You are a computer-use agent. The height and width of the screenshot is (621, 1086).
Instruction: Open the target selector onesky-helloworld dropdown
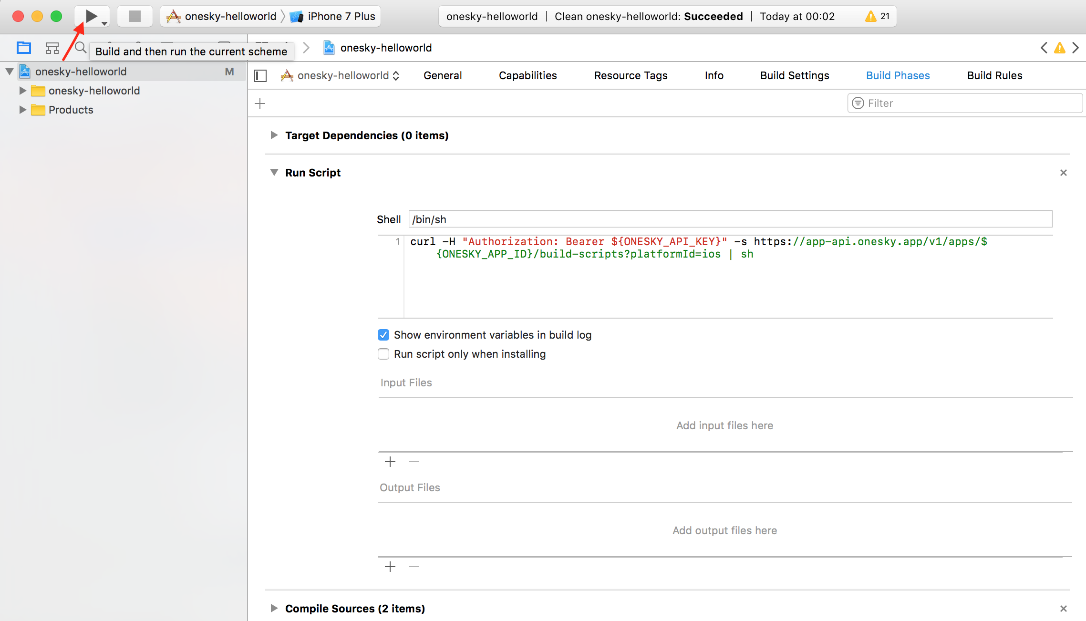coord(340,75)
